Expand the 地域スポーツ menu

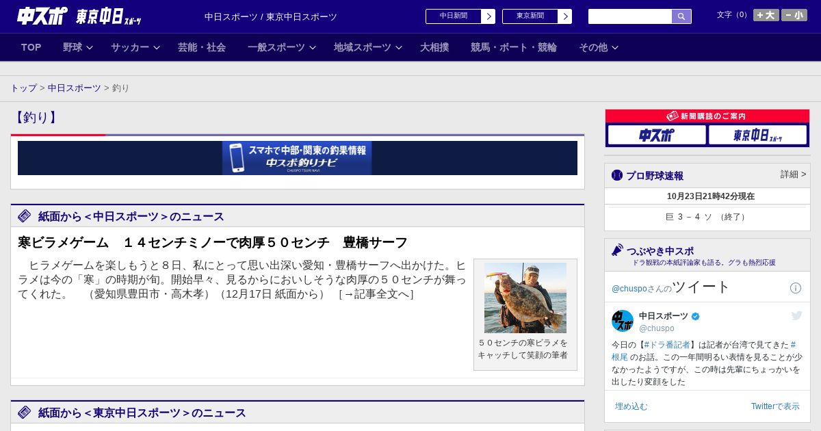(x=368, y=47)
